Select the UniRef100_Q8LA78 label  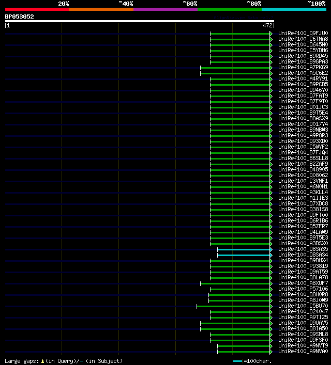[303, 277]
